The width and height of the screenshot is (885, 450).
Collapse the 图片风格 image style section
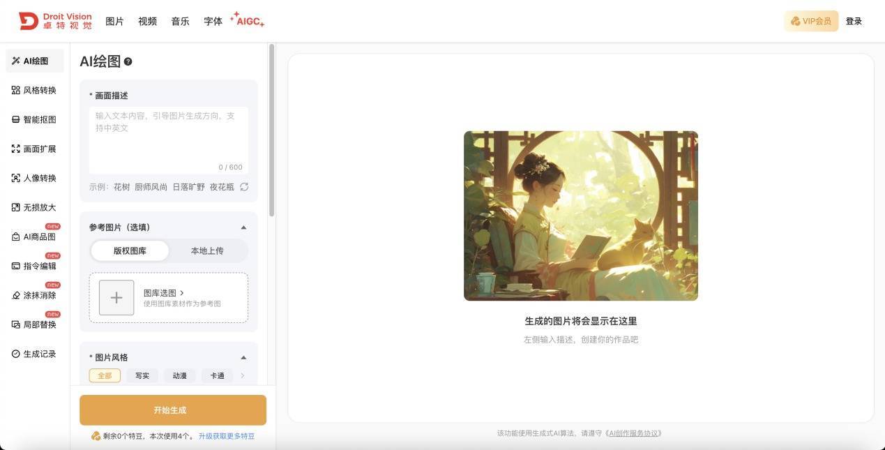tap(243, 357)
